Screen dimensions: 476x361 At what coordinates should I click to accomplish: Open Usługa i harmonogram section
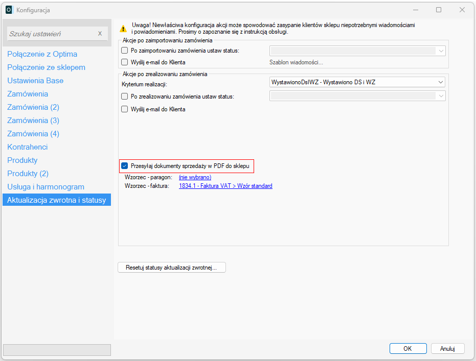point(46,187)
